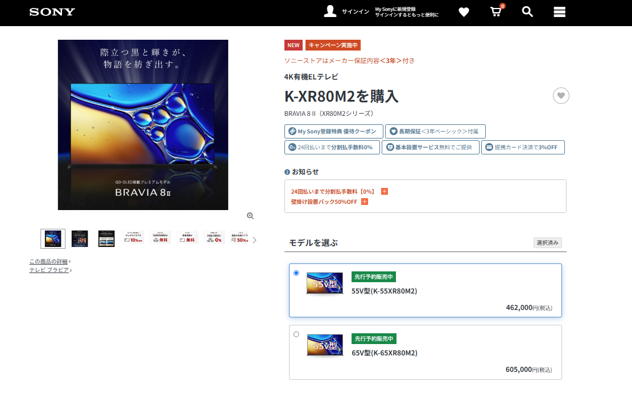The width and height of the screenshot is (632, 398).
Task: Expand the 壁掛け設置パック50%OFF notice plus icon
Action: [x=365, y=202]
